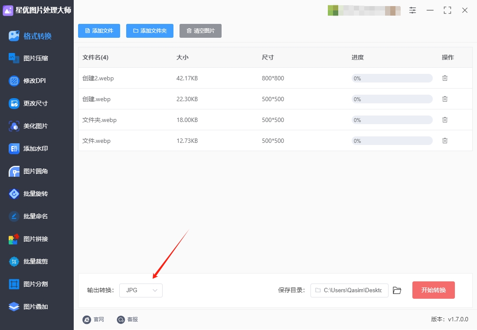The height and width of the screenshot is (330, 477).
Task: Open the 图片压缩 image compression section
Action: 28,58
